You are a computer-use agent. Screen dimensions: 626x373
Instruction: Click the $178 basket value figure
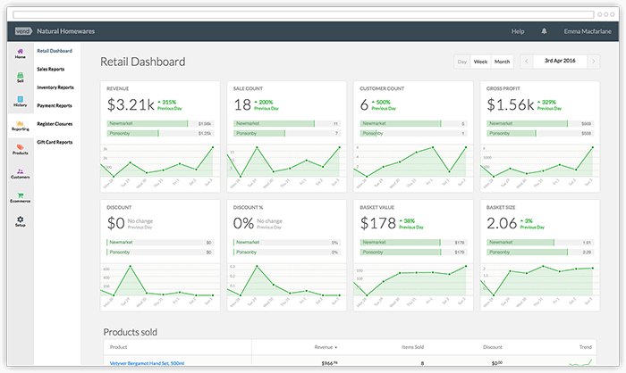(378, 223)
